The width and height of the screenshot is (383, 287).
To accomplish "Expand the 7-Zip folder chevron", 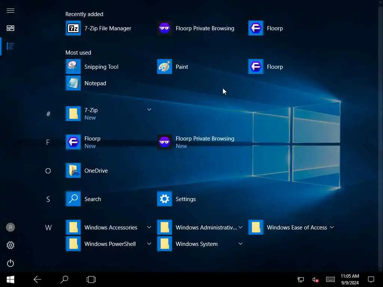I will [149, 109].
